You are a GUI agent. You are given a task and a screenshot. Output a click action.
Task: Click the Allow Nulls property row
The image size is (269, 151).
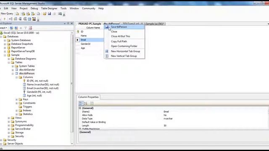point(173,115)
